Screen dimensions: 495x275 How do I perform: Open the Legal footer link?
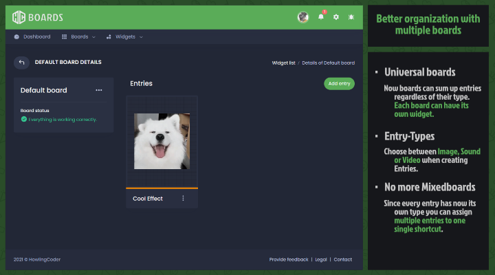pos(321,259)
